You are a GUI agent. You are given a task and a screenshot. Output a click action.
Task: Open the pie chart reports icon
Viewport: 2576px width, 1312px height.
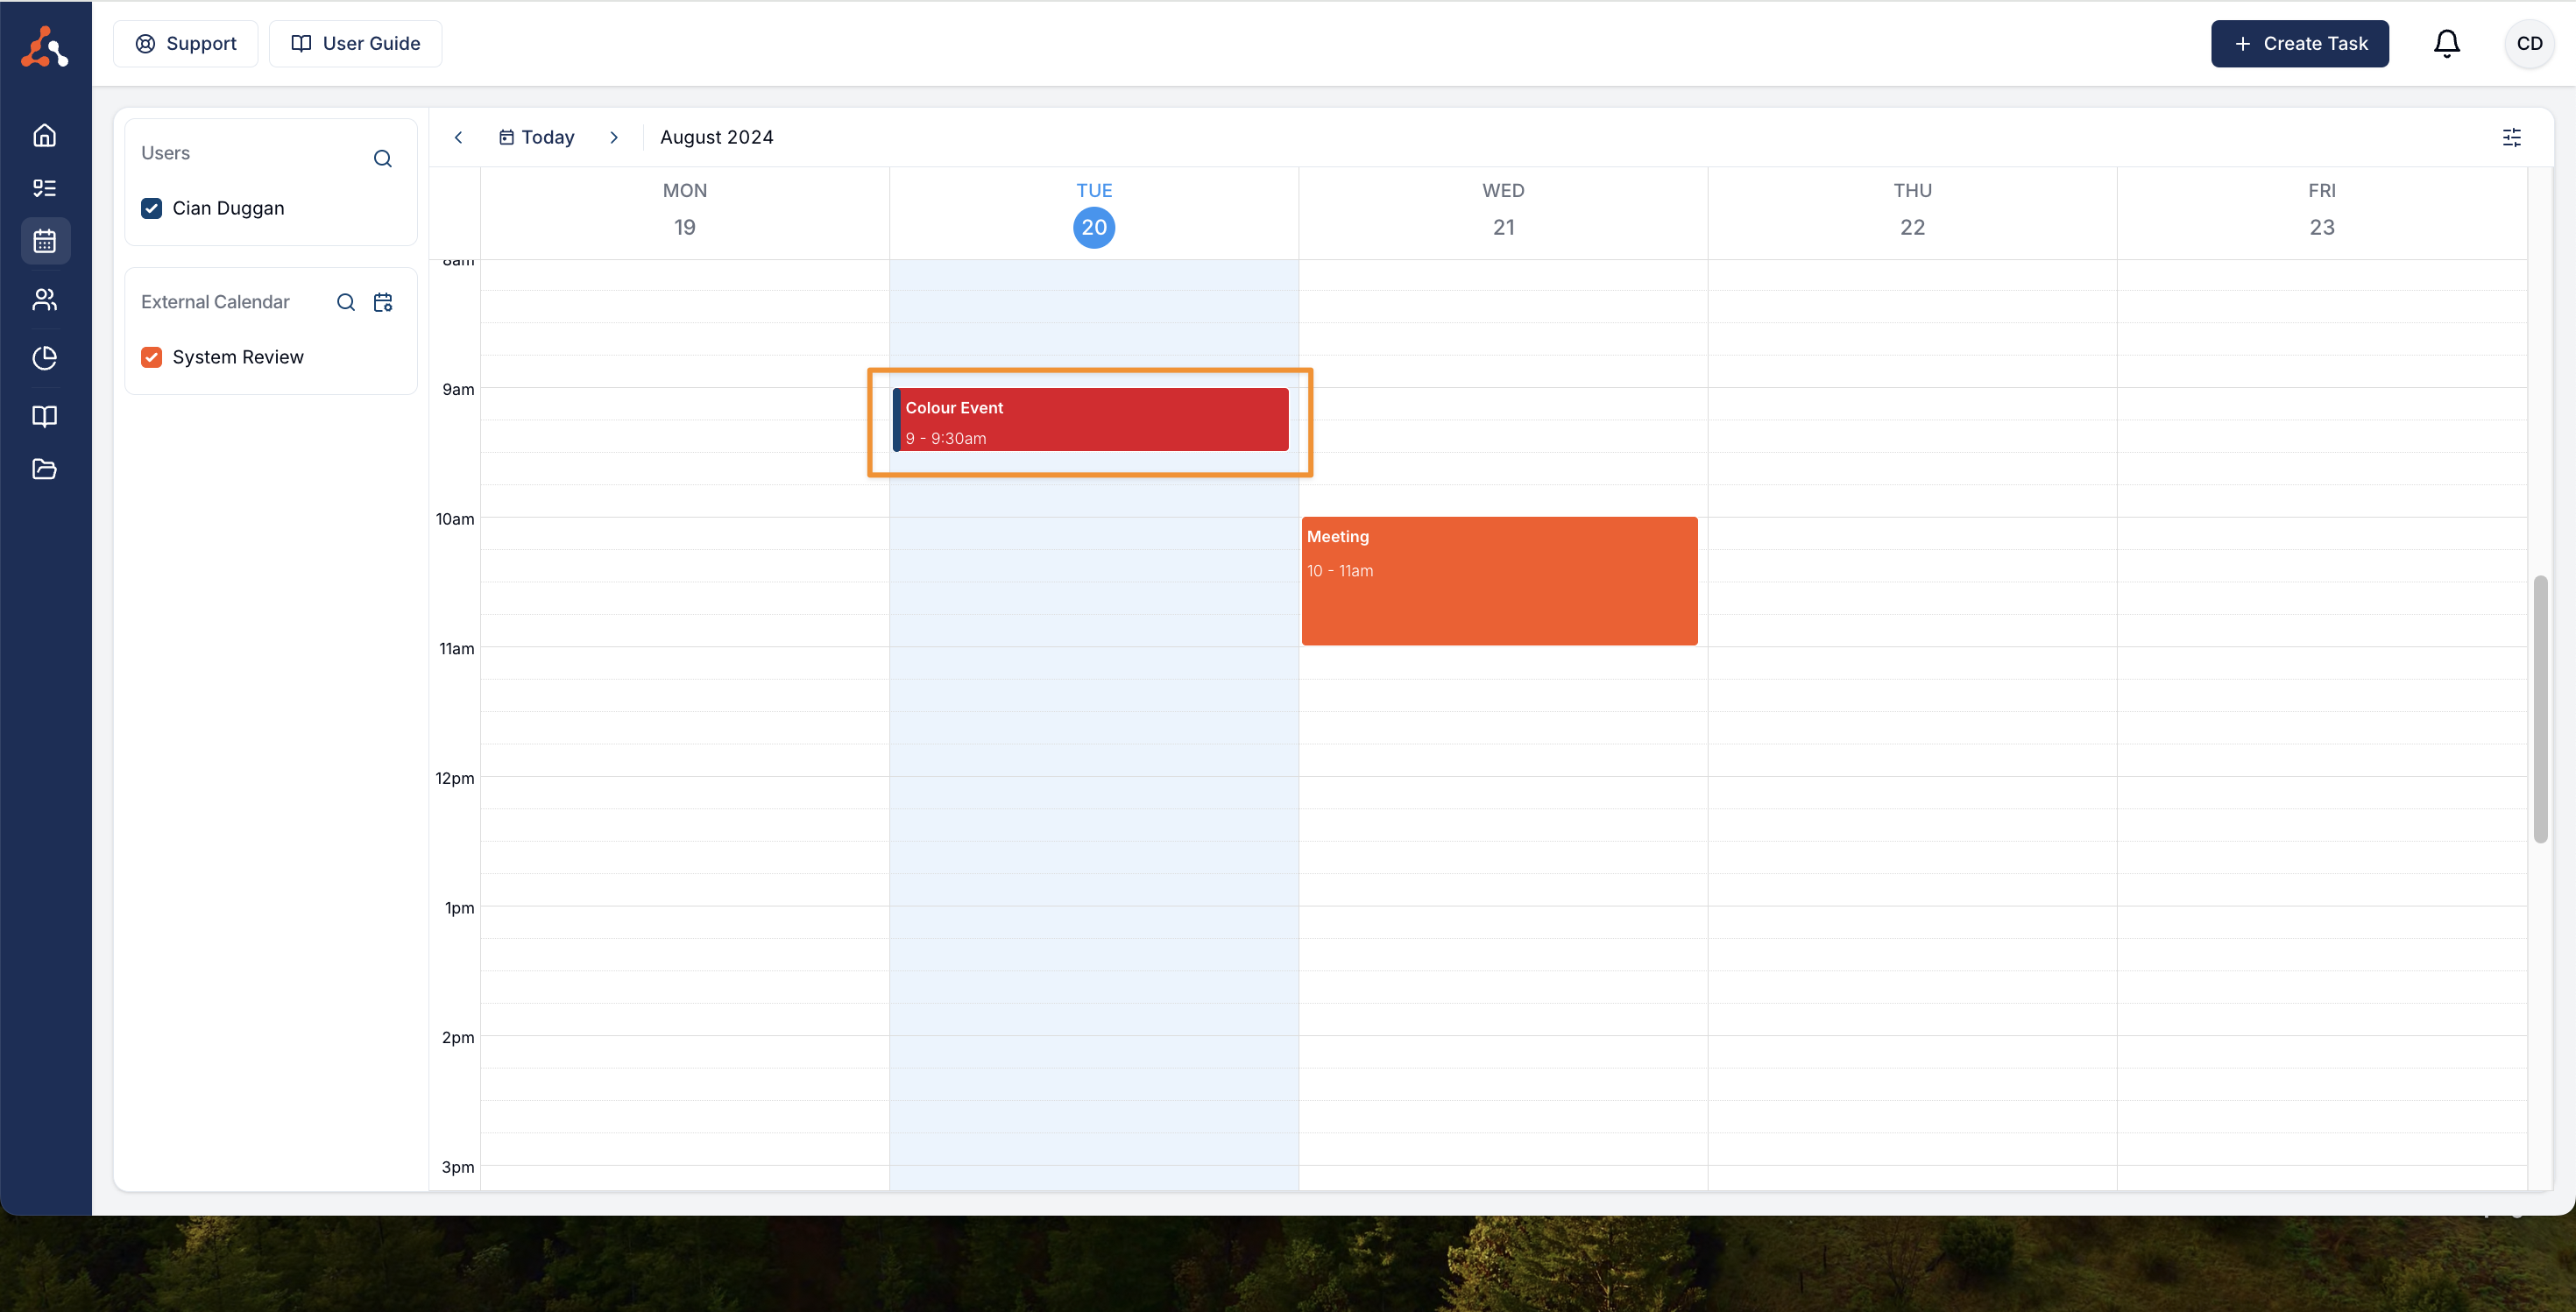[44, 357]
